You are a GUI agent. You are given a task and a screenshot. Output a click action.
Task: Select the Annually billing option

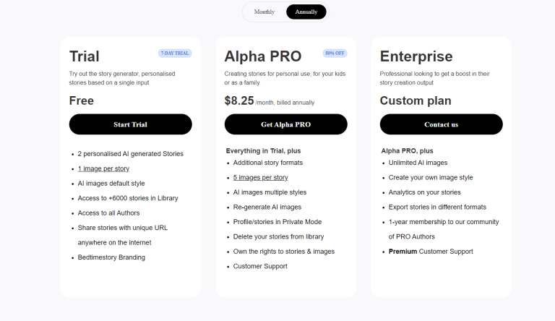click(x=306, y=12)
